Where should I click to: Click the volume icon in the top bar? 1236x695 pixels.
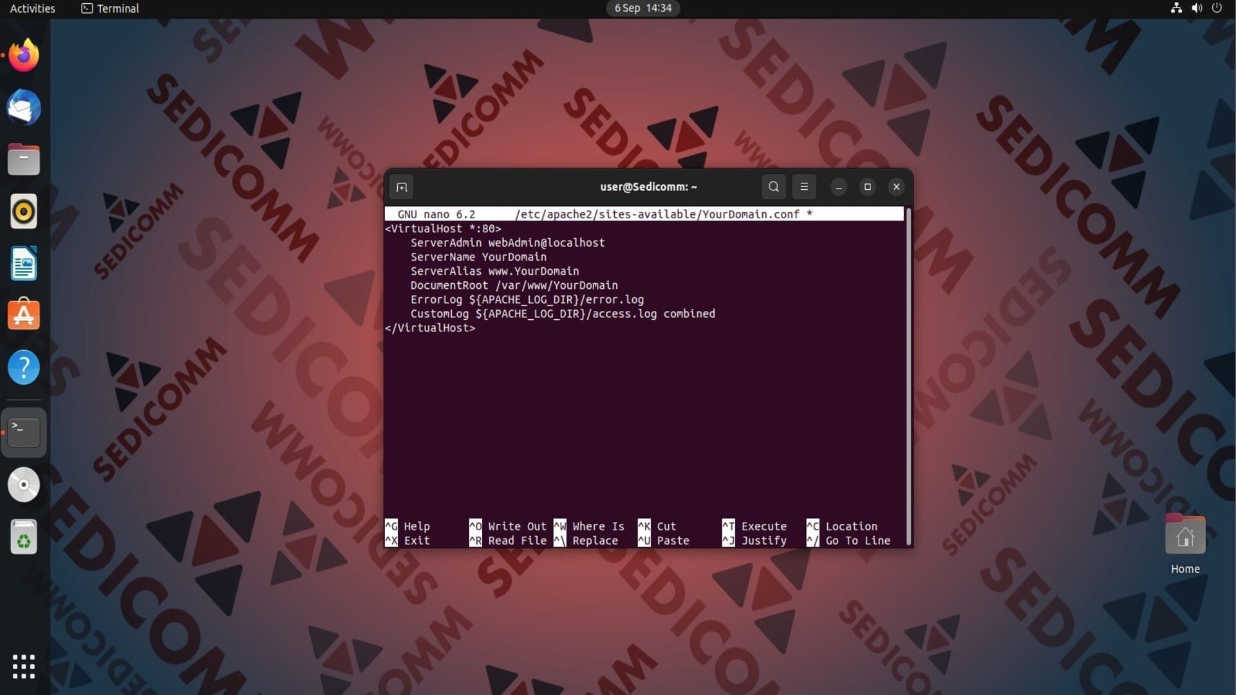coord(1197,8)
